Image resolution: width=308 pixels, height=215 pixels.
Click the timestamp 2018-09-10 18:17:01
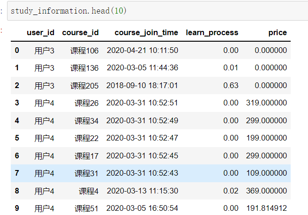(x=142, y=85)
